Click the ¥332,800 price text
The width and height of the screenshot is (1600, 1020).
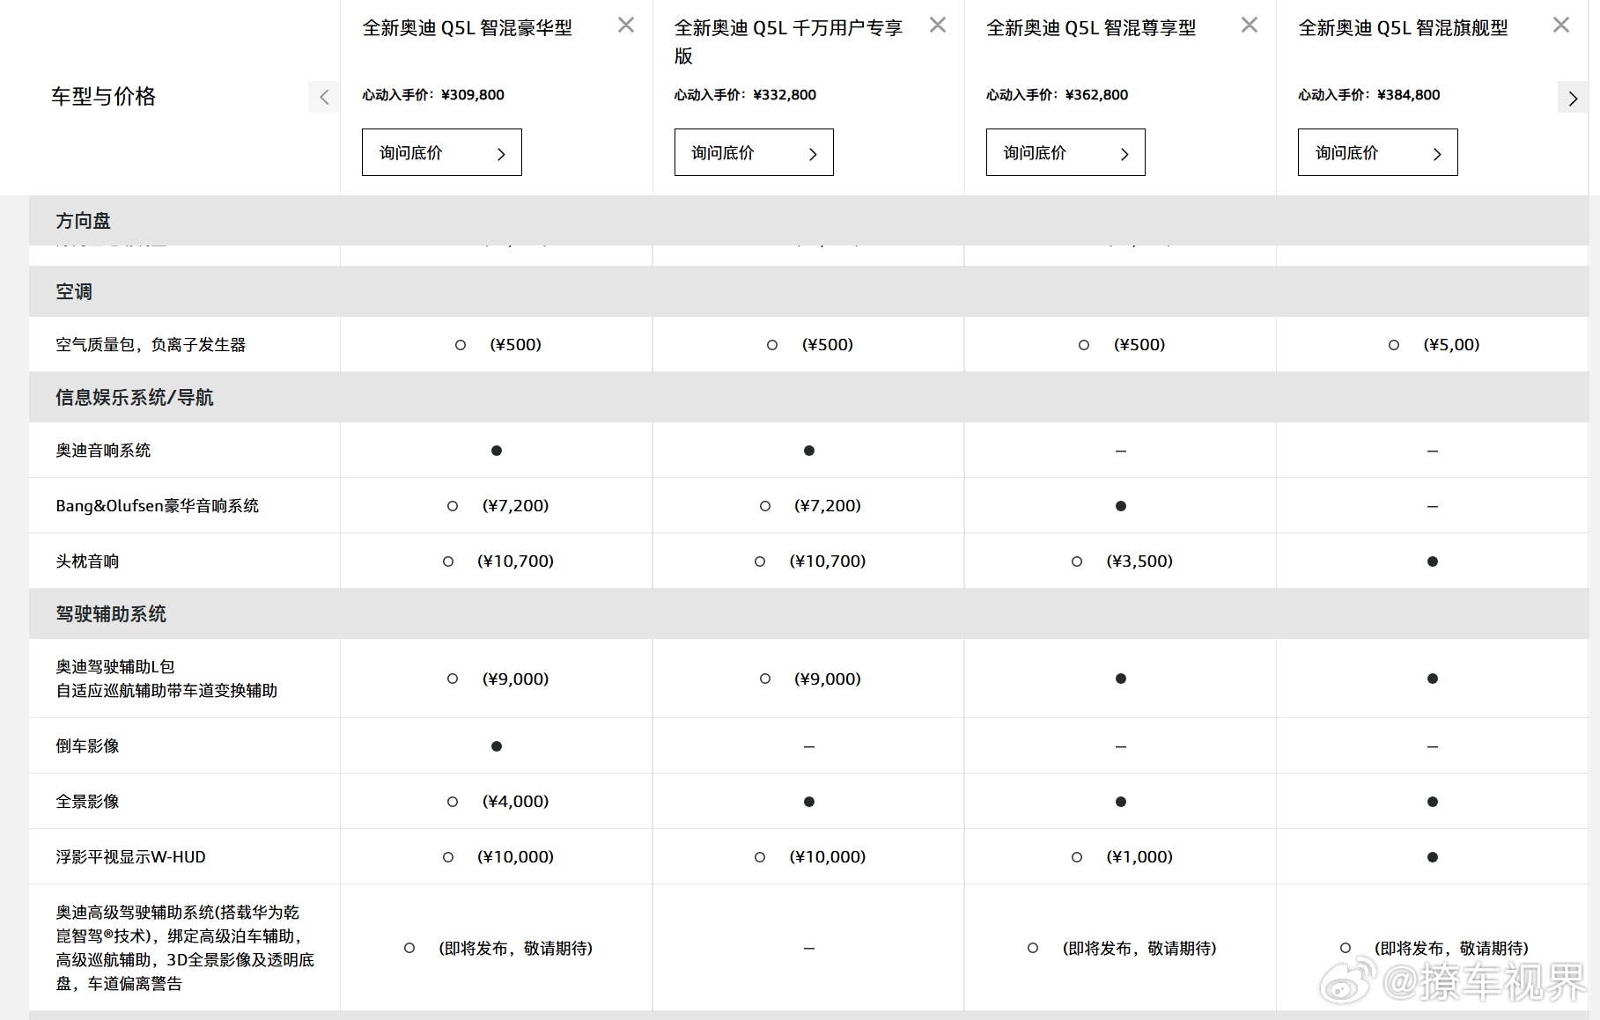pyautogui.click(x=785, y=95)
